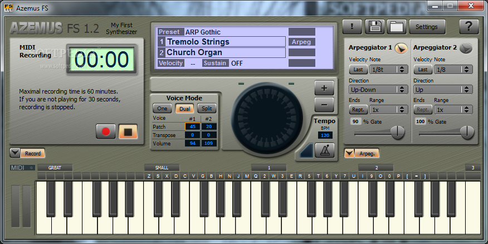Click voice #2 Transpose value 0
Screen dimensions: 488x244
209,135
